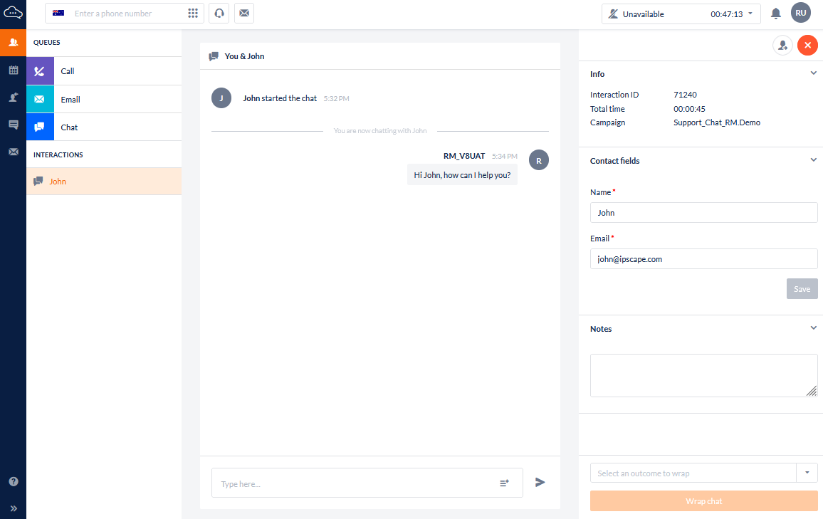Click the Wrap chat button
The image size is (823, 519).
(x=703, y=501)
